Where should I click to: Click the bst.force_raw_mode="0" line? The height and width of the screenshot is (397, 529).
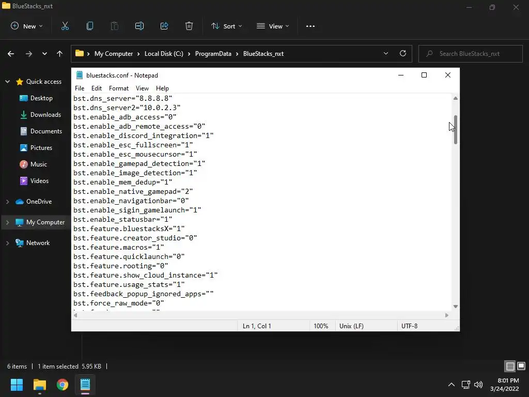point(119,303)
